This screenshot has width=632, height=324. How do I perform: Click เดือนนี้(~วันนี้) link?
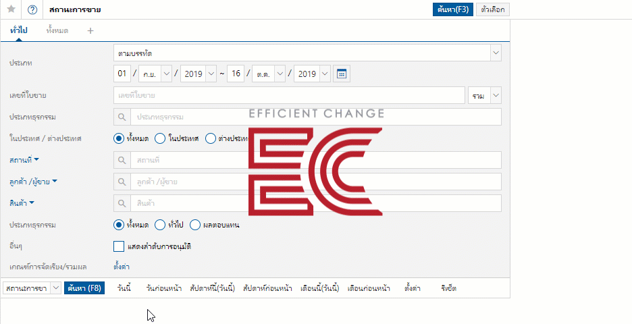pos(320,288)
